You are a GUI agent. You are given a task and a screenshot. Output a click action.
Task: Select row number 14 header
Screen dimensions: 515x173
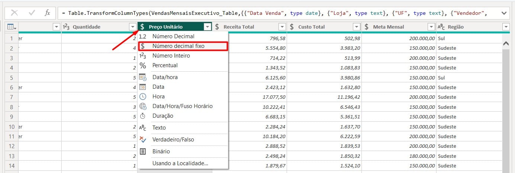pyautogui.click(x=12, y=166)
